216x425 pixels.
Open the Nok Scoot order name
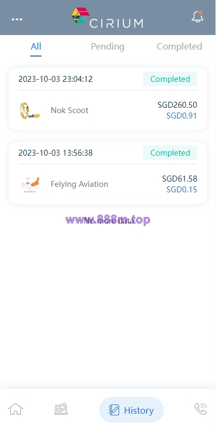click(x=69, y=110)
